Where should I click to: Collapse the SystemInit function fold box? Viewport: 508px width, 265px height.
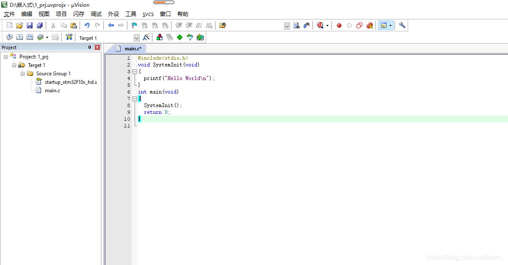(x=135, y=72)
